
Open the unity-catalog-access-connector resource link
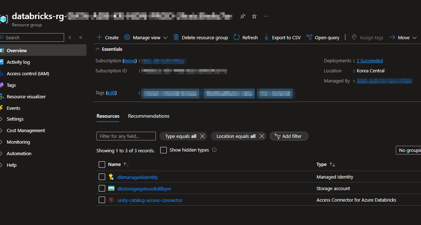coord(150,200)
